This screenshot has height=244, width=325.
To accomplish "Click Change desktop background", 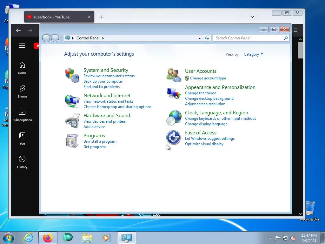I will (x=209, y=98).
